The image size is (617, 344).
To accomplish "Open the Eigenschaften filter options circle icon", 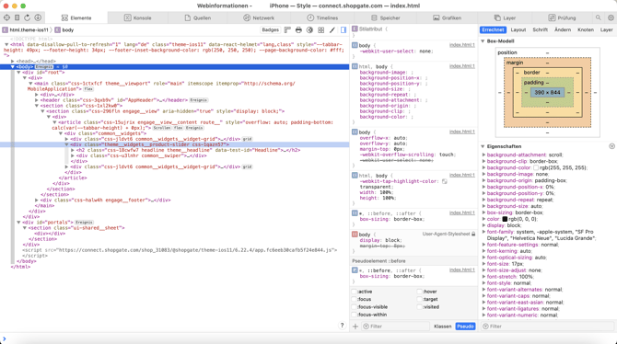I will pyautogui.click(x=611, y=146).
